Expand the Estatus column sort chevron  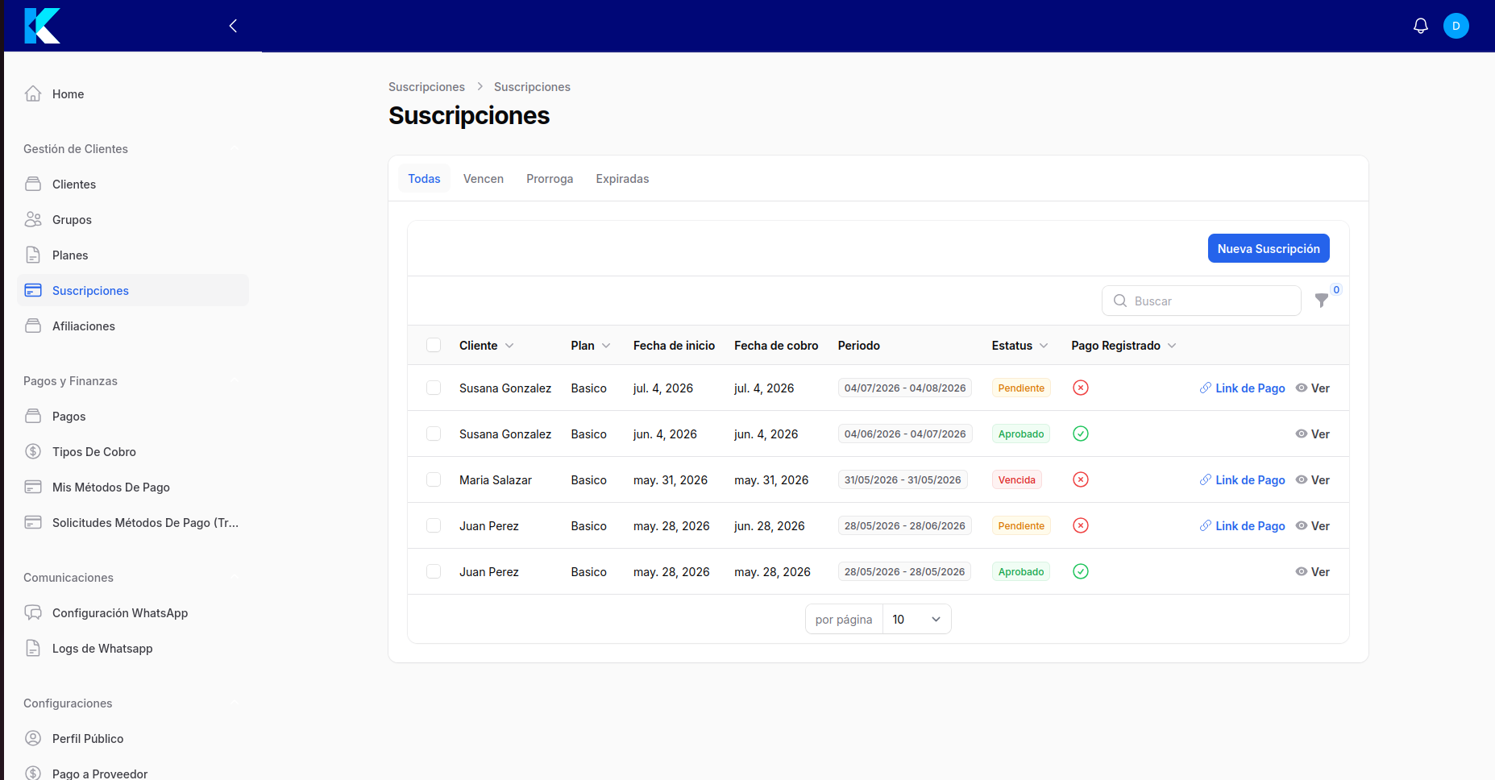[1044, 346]
